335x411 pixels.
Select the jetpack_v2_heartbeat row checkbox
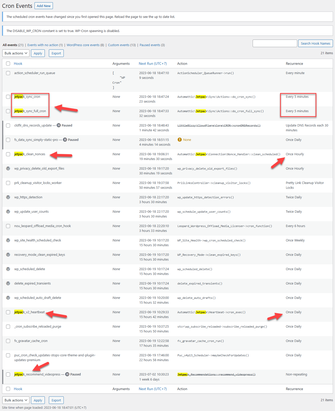[8, 312]
